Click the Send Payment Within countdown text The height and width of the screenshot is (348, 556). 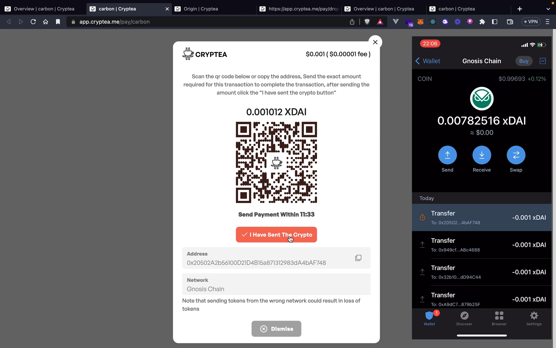276,215
